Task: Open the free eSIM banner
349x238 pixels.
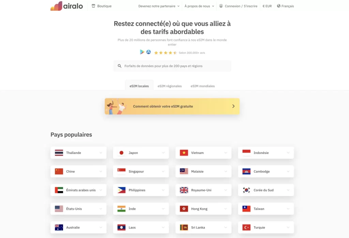Action: click(172, 106)
